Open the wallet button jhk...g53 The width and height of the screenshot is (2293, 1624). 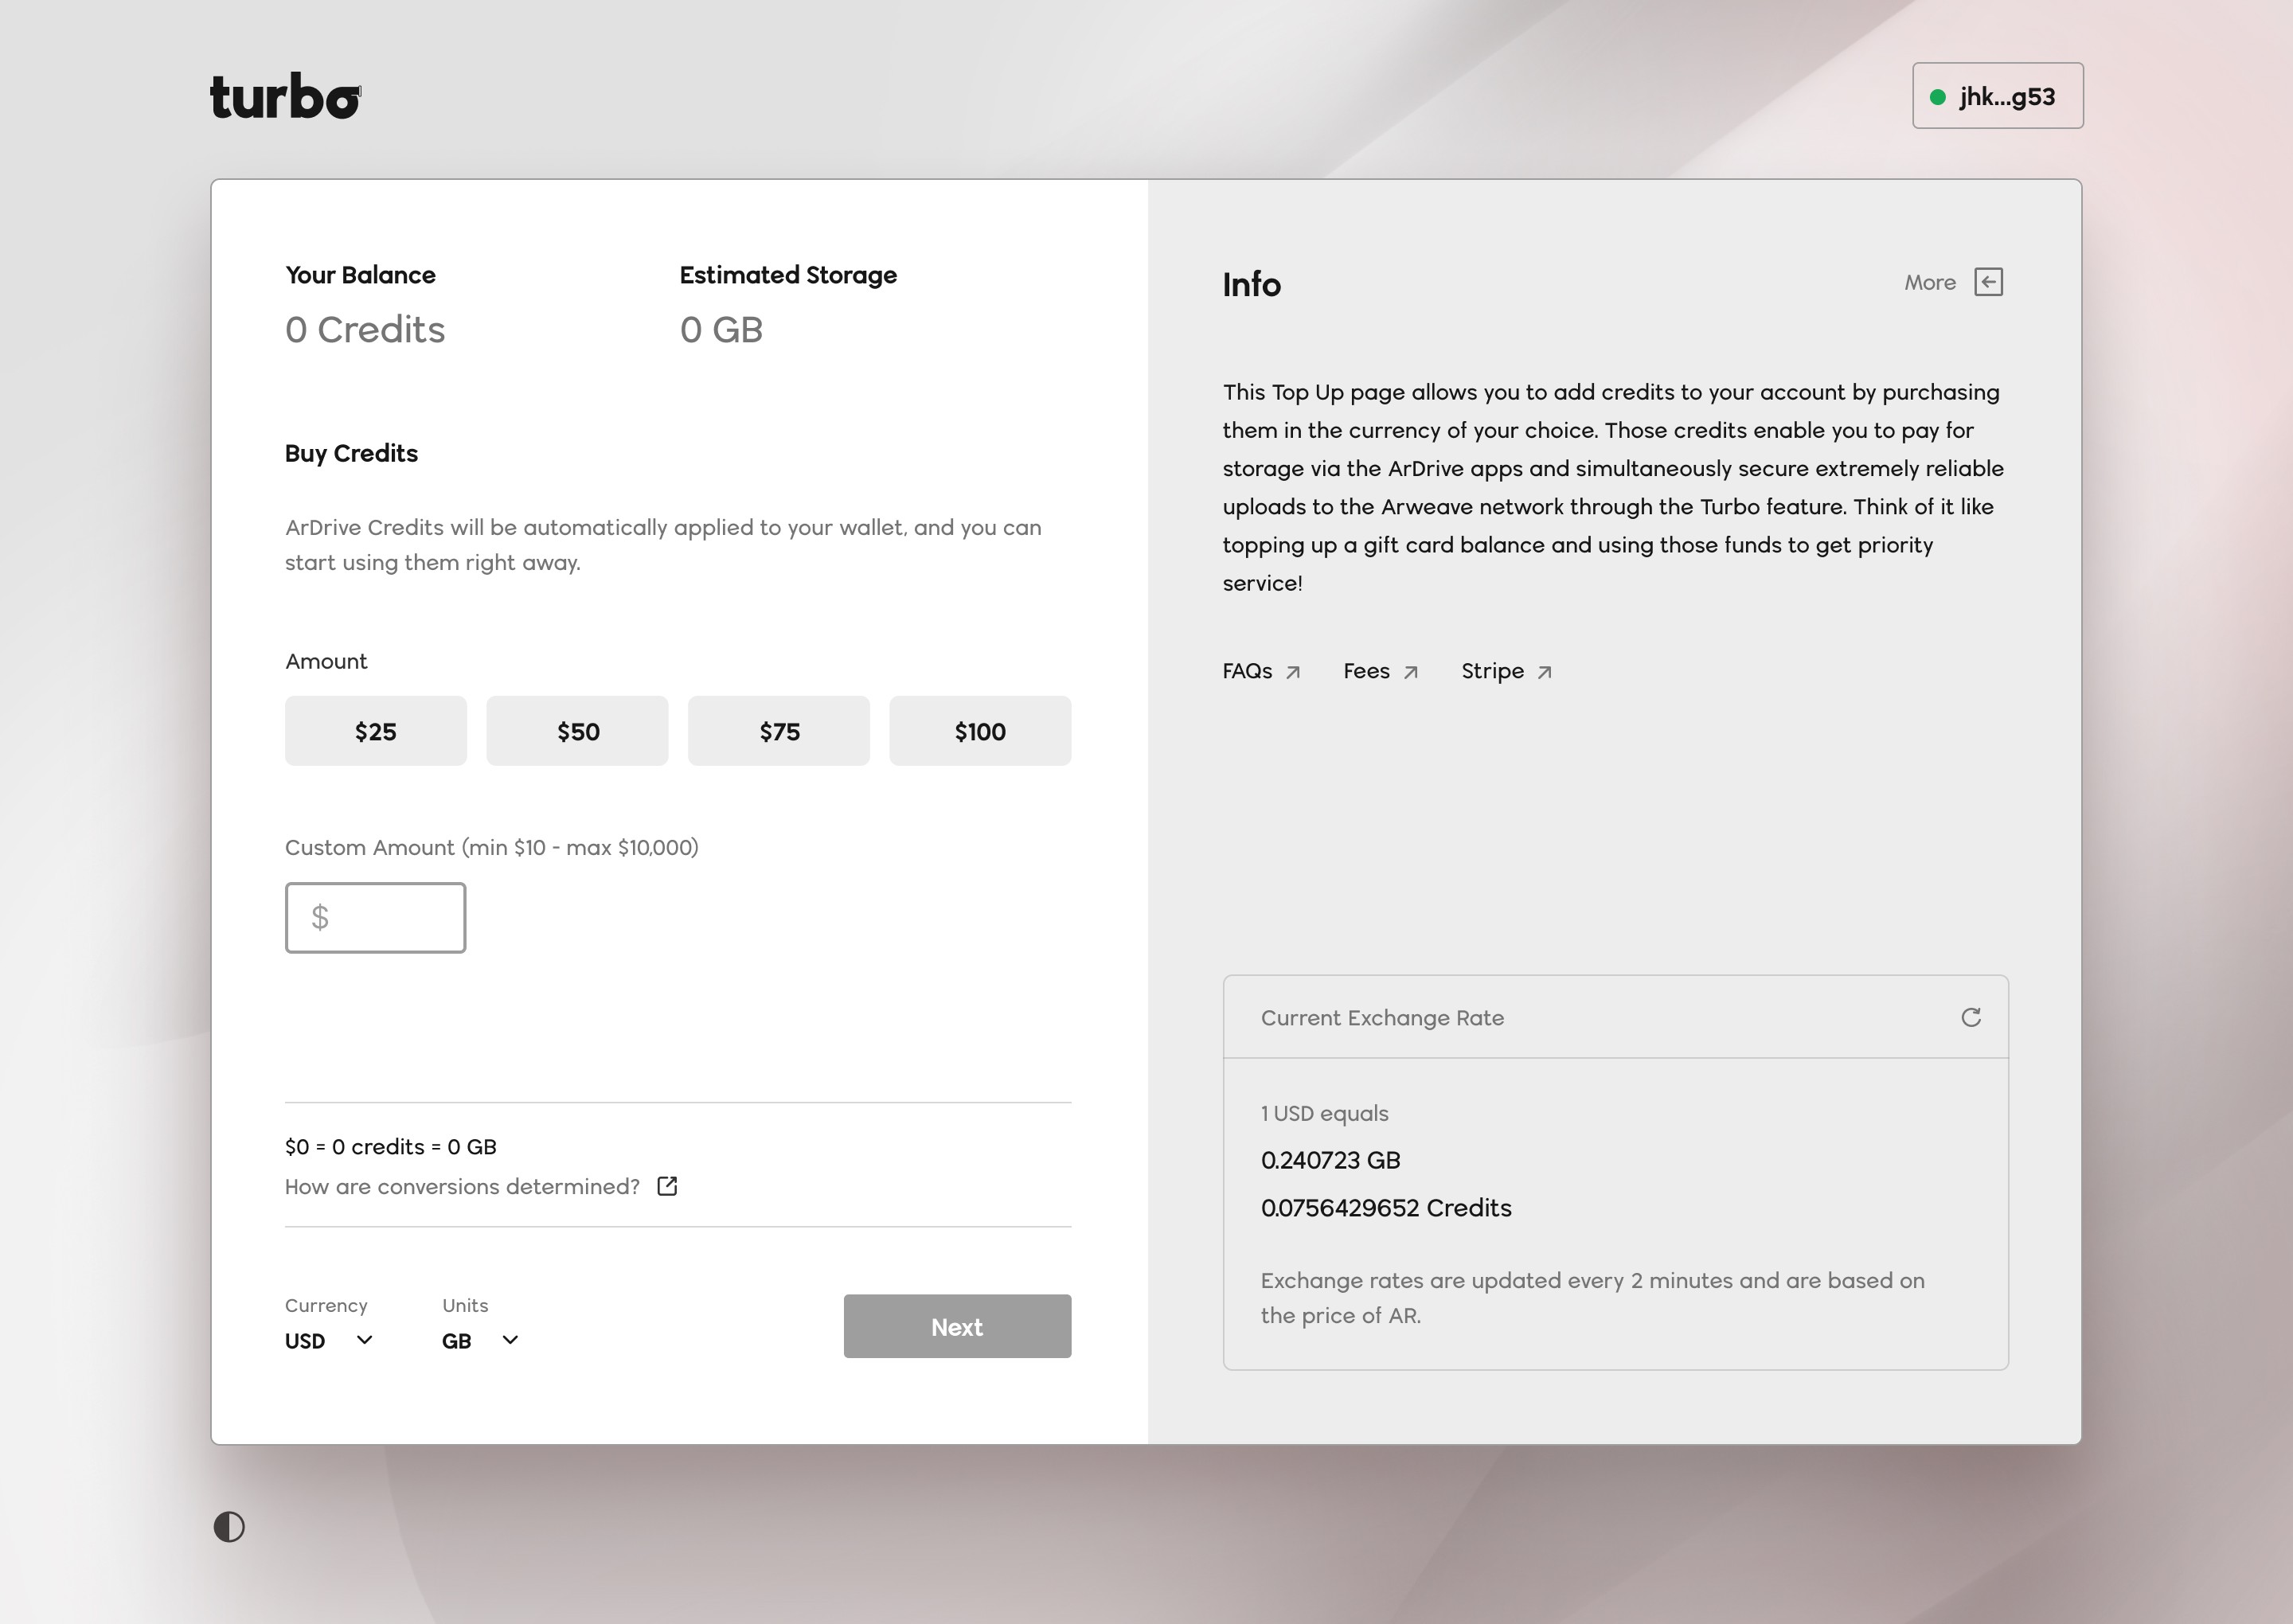1998,96
